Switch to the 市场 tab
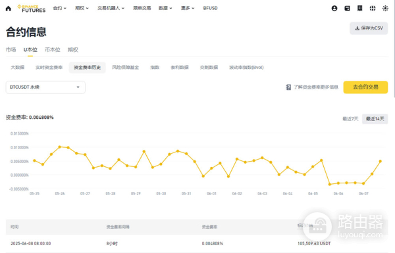395x253 pixels. 11,50
